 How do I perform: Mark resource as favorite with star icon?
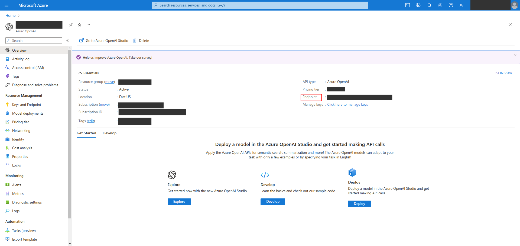click(80, 25)
